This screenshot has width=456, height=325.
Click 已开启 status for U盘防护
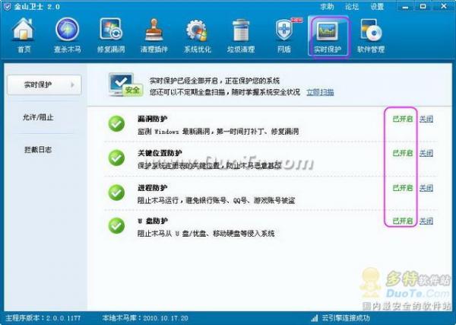(x=403, y=221)
